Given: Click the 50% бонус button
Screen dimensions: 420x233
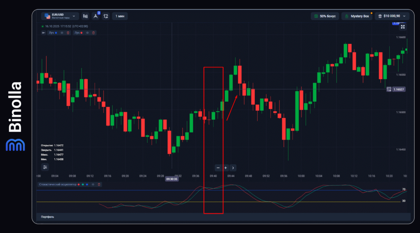Looking at the screenshot, I should point(324,16).
